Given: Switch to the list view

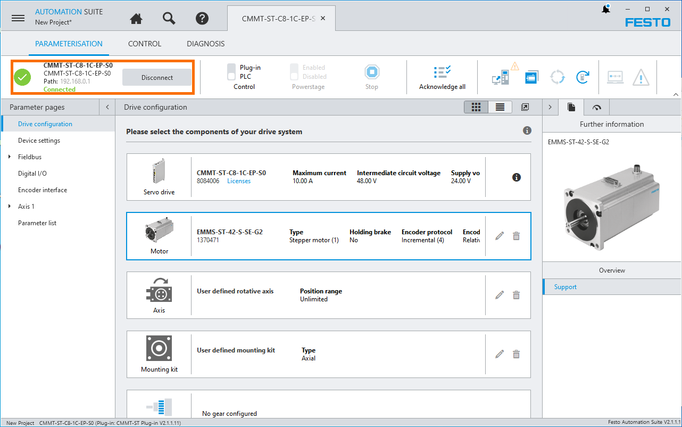Looking at the screenshot, I should coord(500,107).
